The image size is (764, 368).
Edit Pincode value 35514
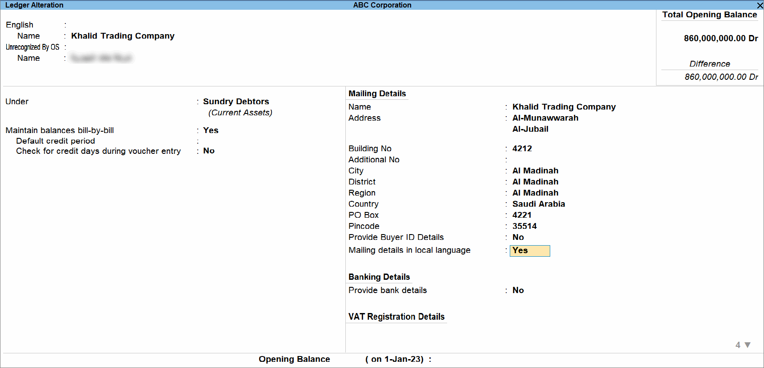coord(524,226)
